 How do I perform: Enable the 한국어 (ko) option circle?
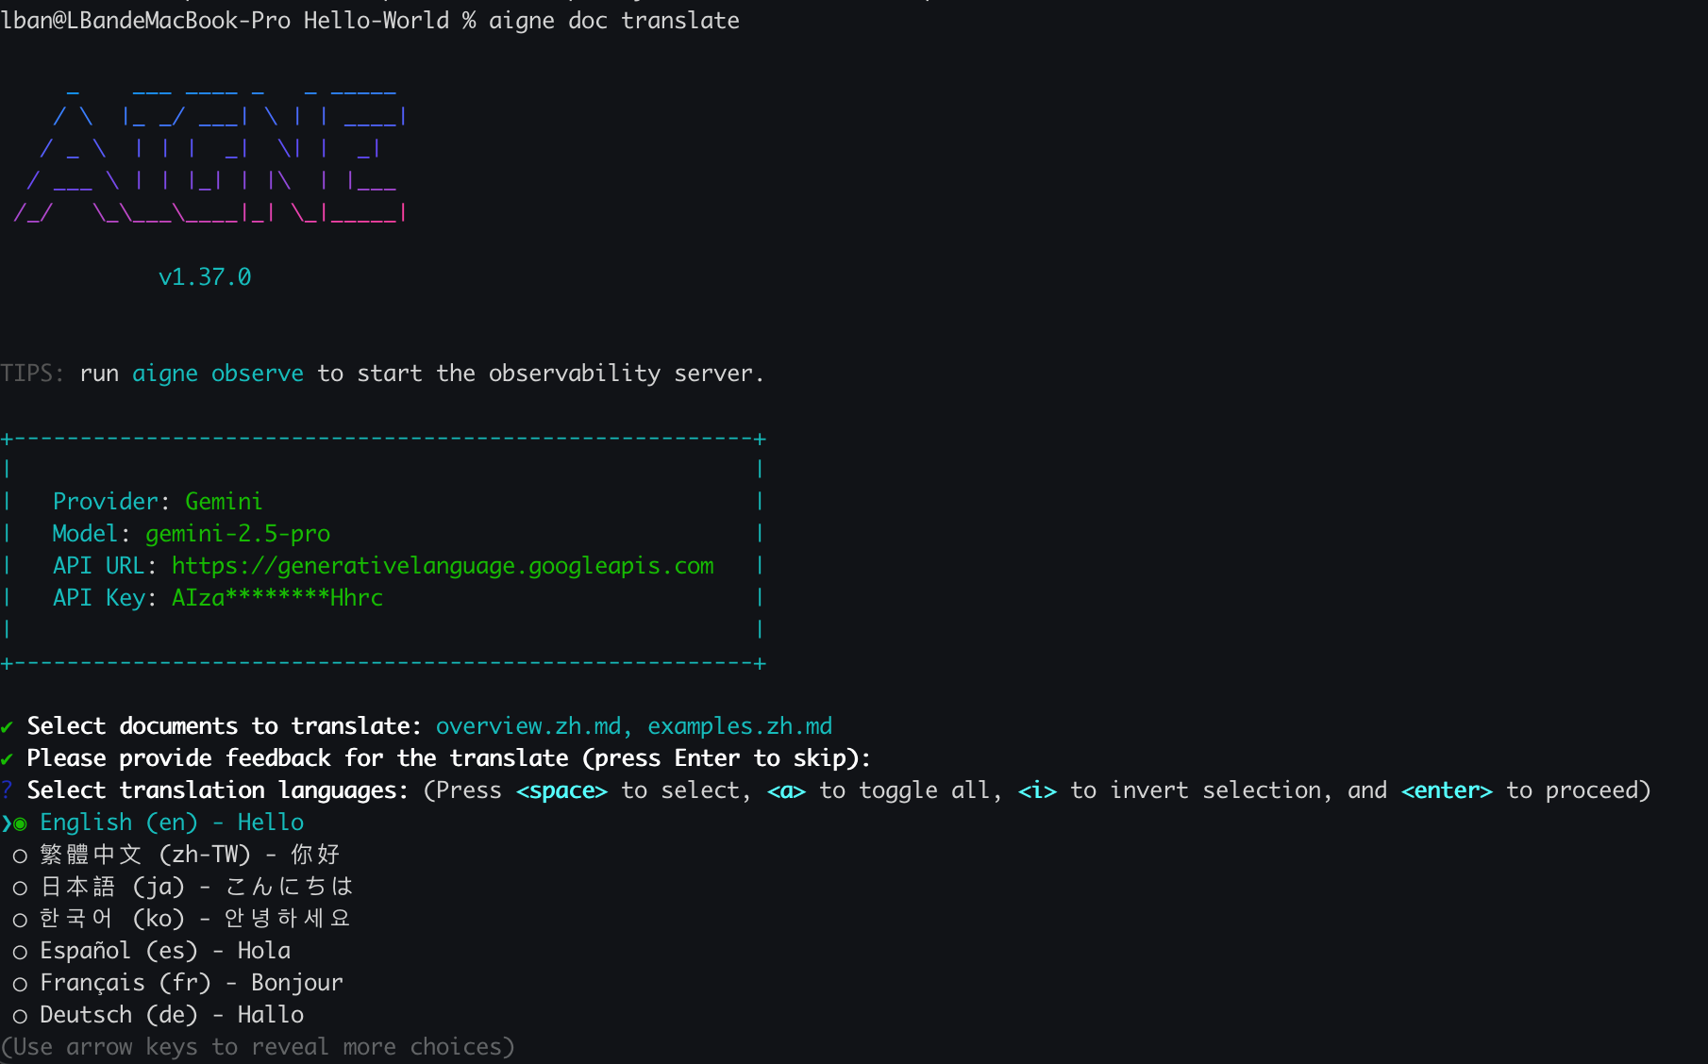(x=20, y=920)
